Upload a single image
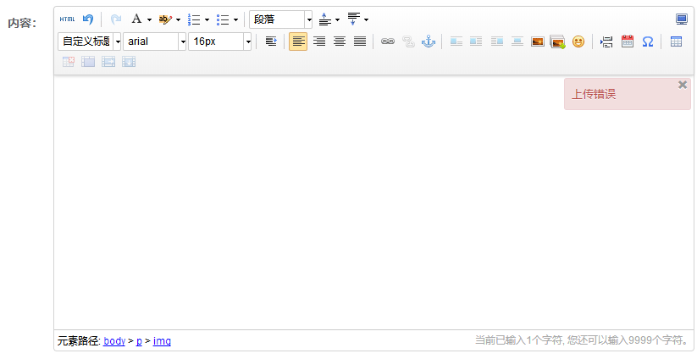This screenshot has height=359, width=697. (x=538, y=41)
